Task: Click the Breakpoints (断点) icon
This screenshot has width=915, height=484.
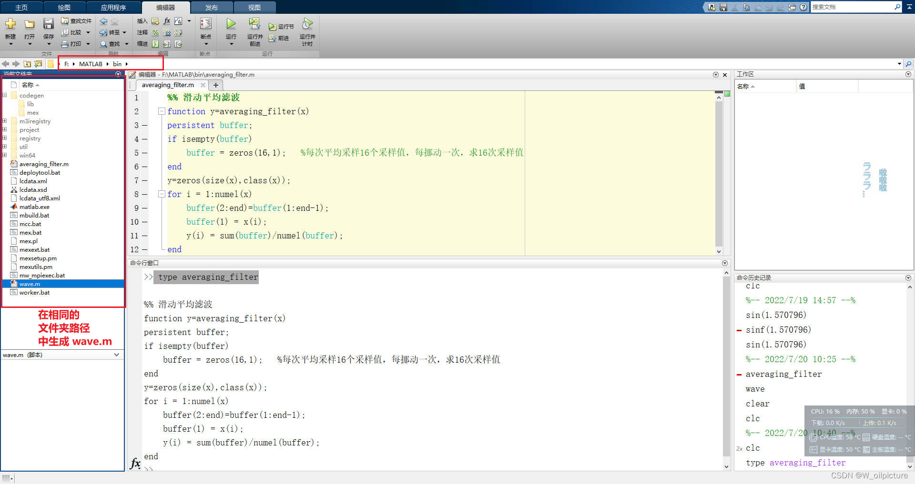Action: coord(206,24)
